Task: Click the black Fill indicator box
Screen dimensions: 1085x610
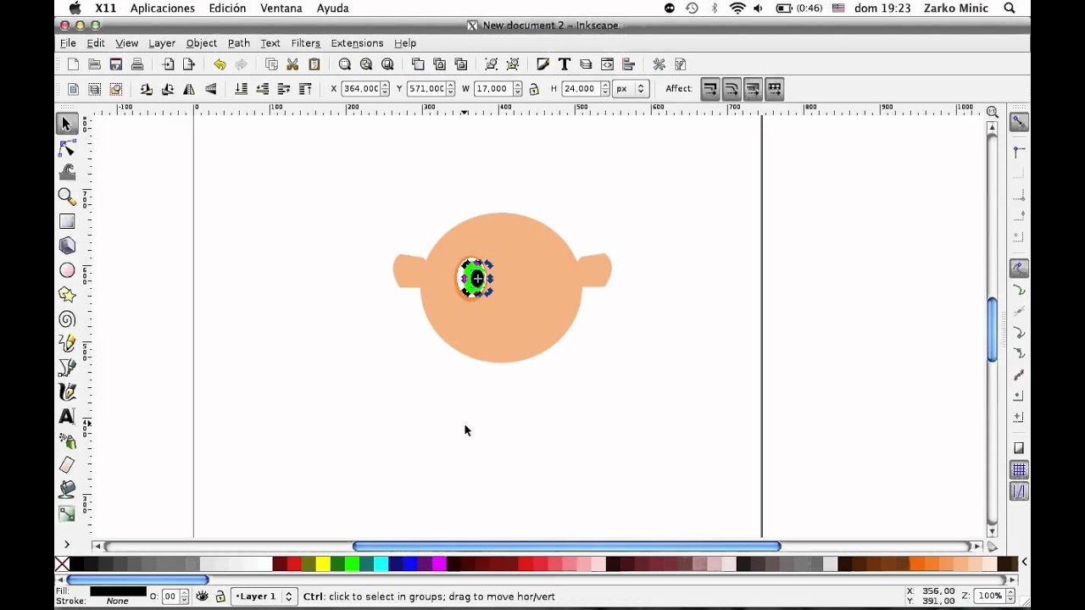Action: tap(118, 591)
